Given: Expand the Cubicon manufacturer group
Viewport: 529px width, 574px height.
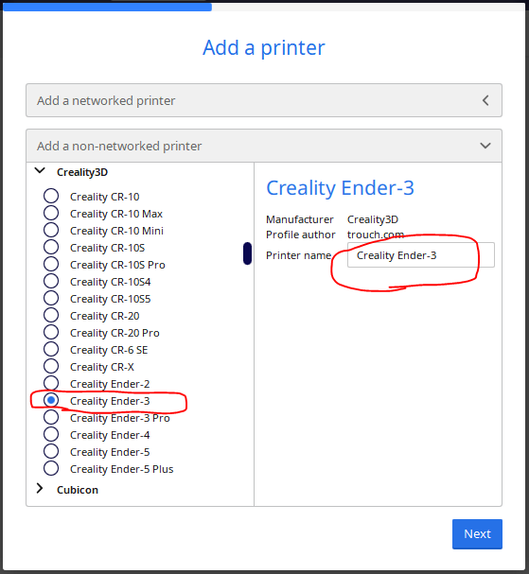Looking at the screenshot, I should (x=40, y=489).
